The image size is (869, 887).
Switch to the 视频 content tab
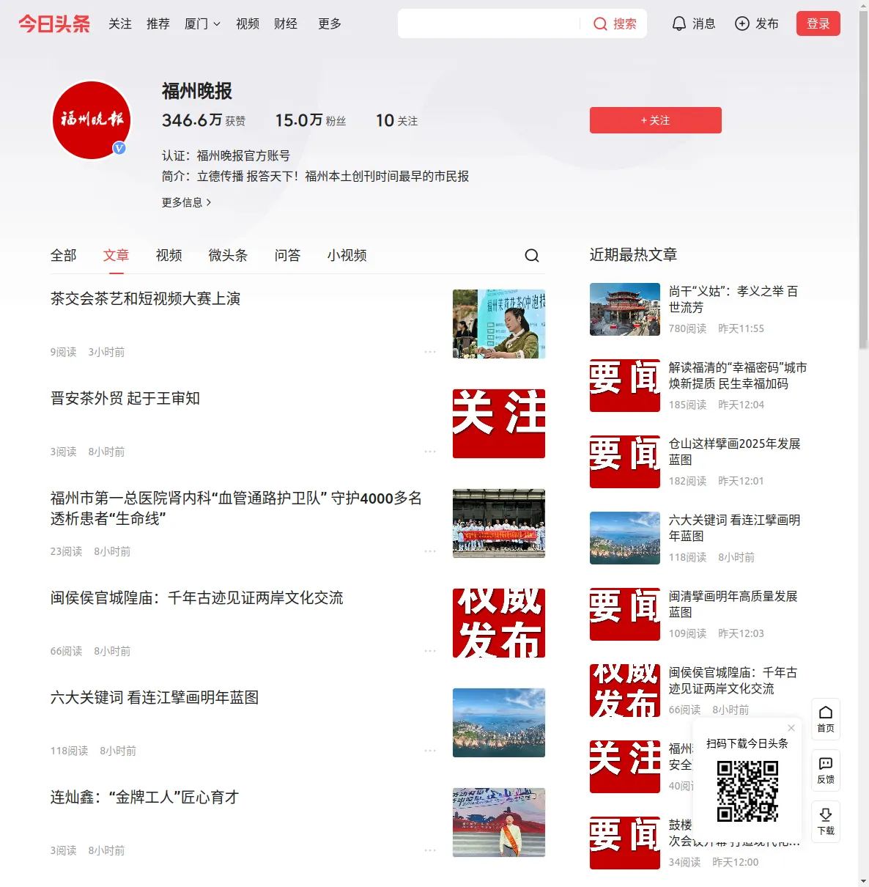click(169, 255)
